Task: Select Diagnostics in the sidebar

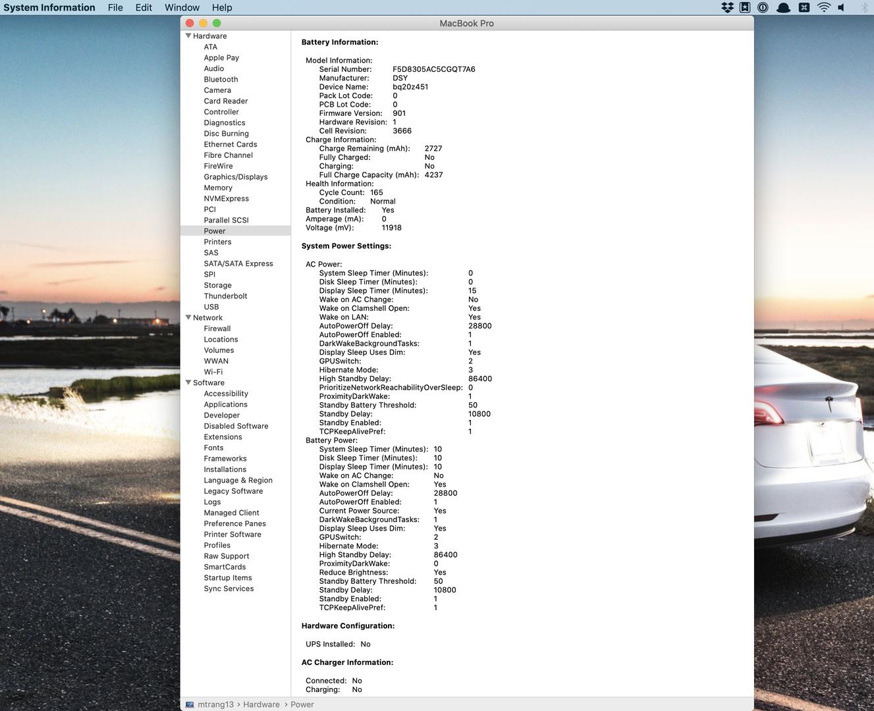Action: tap(225, 123)
